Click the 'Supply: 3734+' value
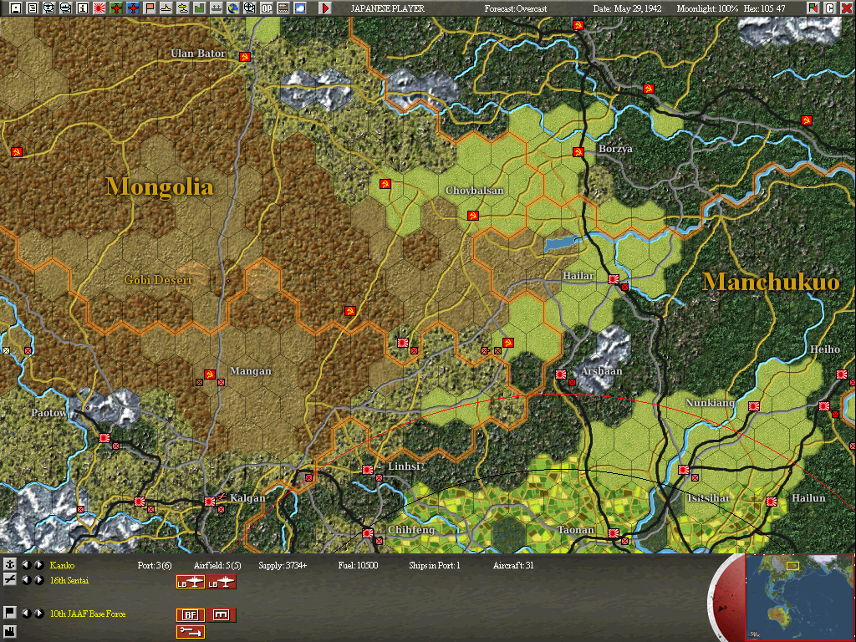Viewport: 856px width, 642px height. click(x=283, y=566)
